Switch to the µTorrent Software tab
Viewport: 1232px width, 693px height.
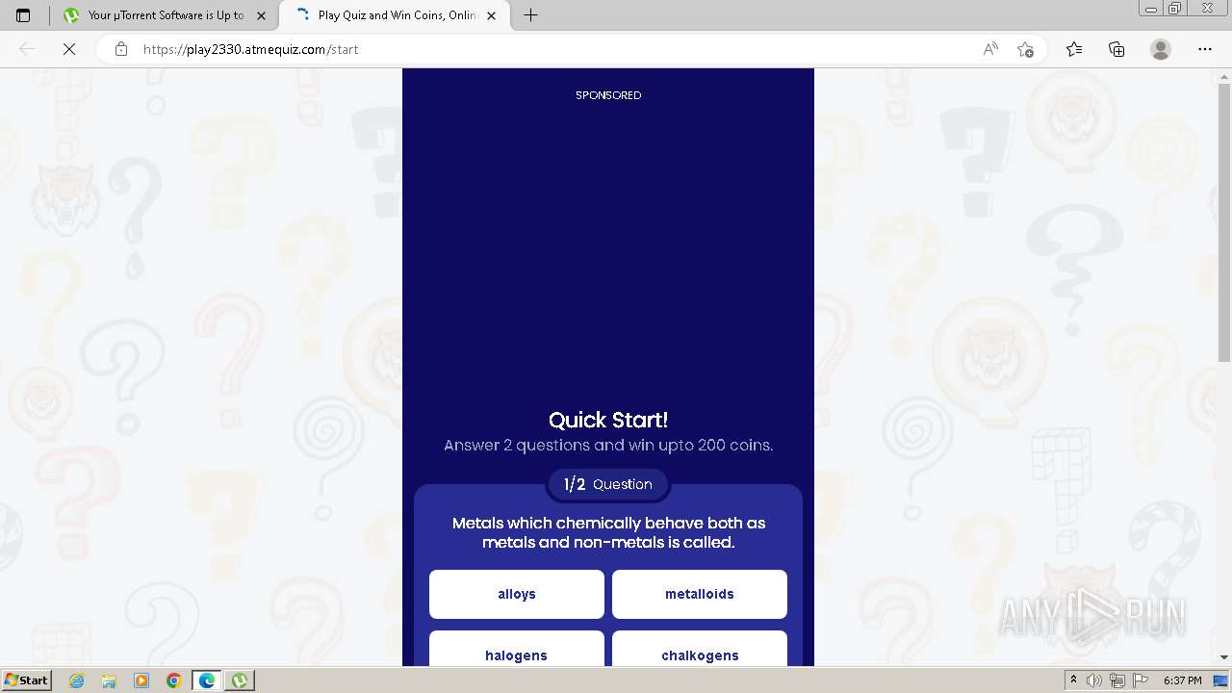[x=166, y=15]
